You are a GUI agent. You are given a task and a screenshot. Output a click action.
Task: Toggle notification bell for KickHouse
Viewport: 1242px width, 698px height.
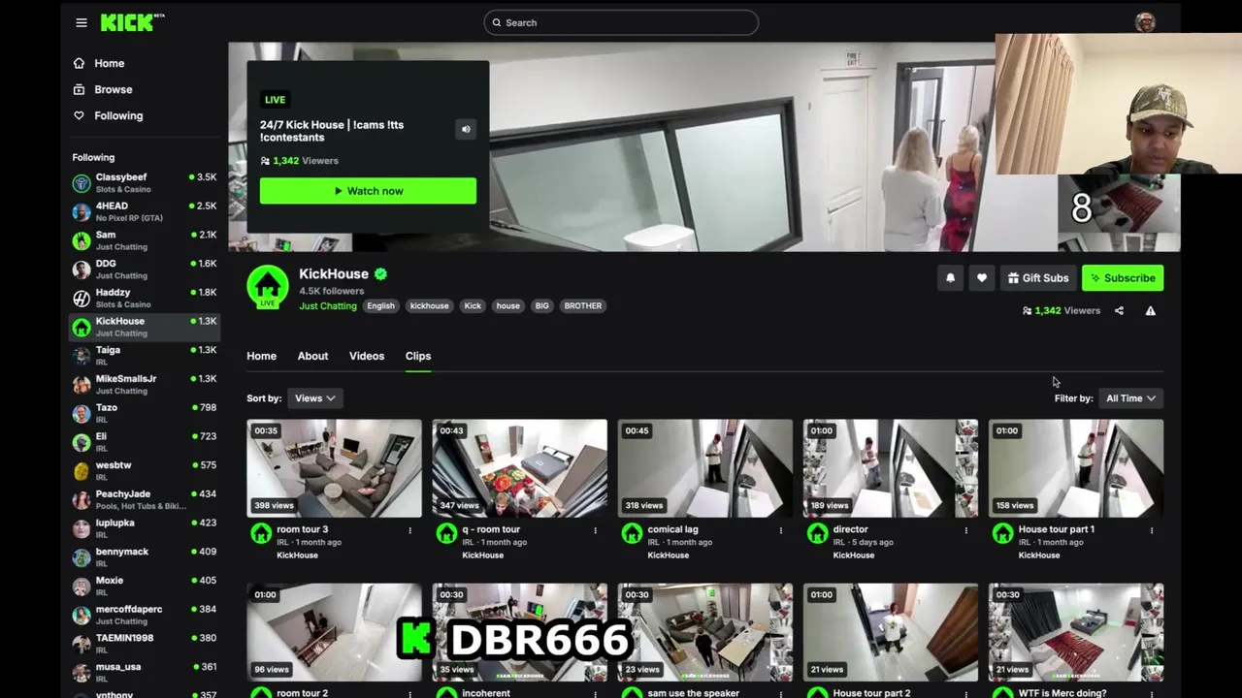(x=950, y=278)
